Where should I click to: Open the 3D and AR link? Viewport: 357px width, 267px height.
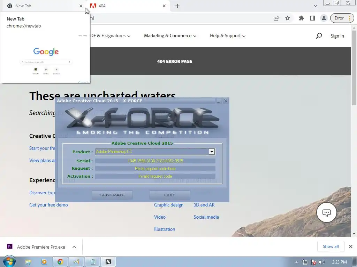204,205
